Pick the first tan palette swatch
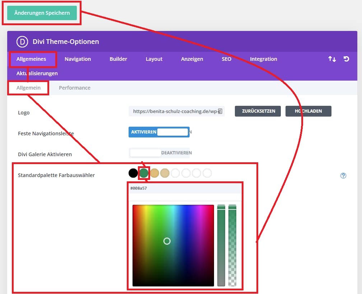 coord(154,173)
